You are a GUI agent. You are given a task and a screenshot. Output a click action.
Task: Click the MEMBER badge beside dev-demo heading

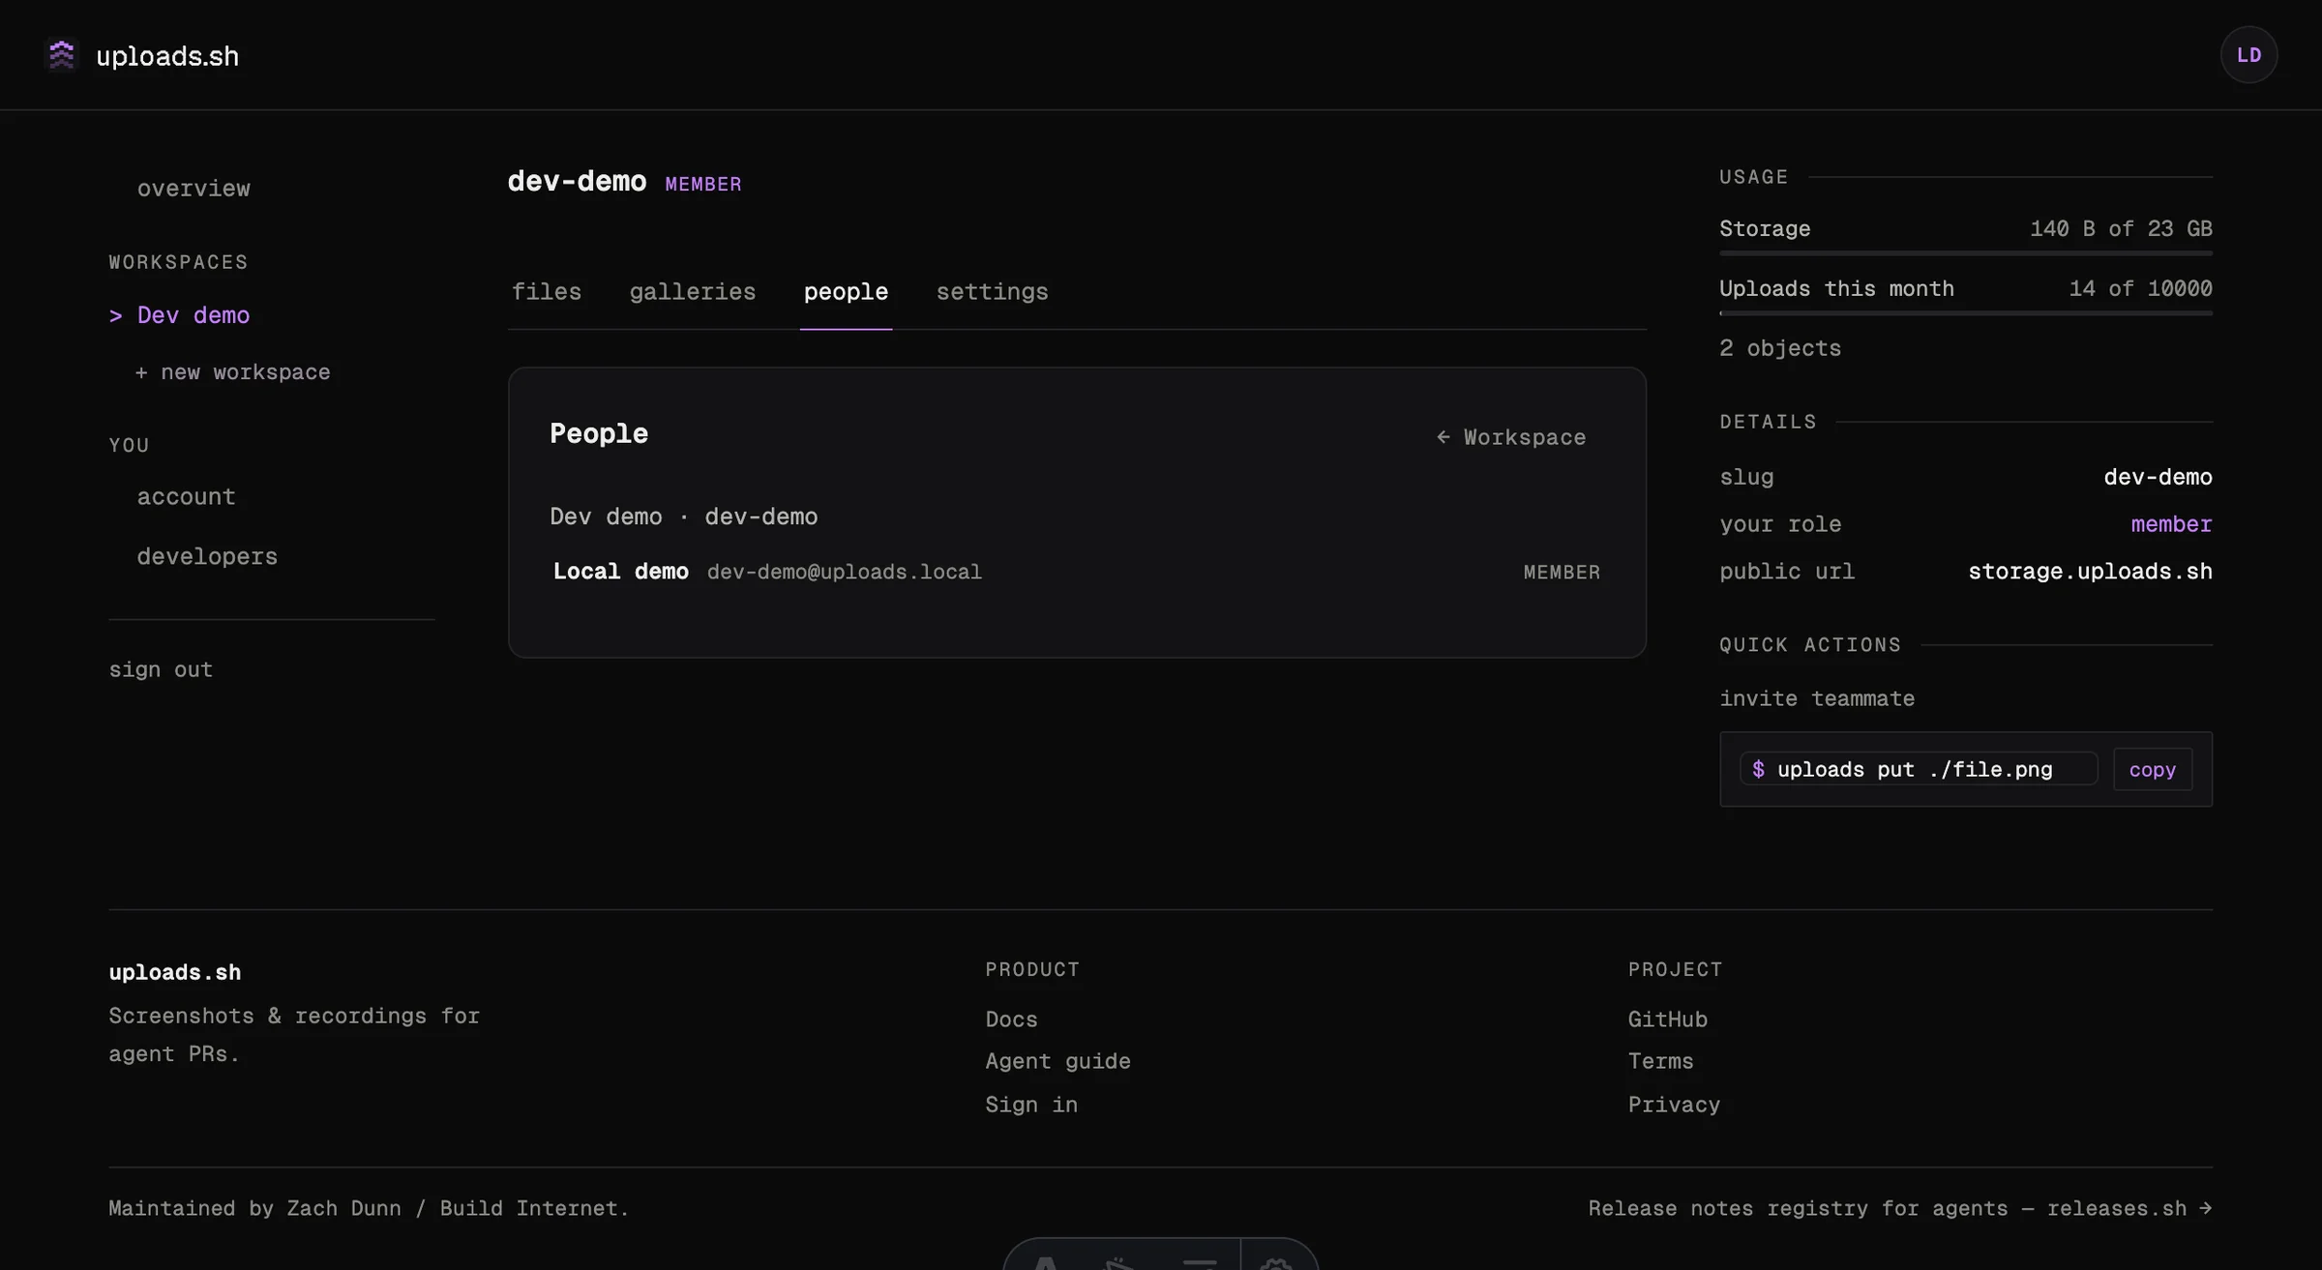pos(703,184)
